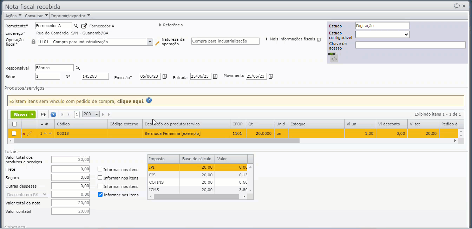The image size is (472, 229).
Task: Tick the checkbox for the Bermuda Feminina row
Action: pyautogui.click(x=14, y=133)
